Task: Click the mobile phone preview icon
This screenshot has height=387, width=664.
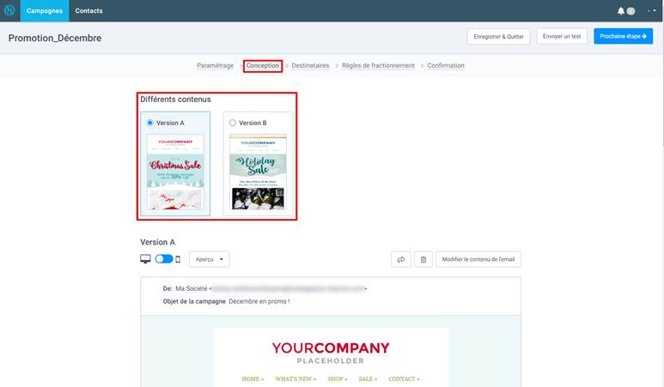Action: click(x=178, y=259)
